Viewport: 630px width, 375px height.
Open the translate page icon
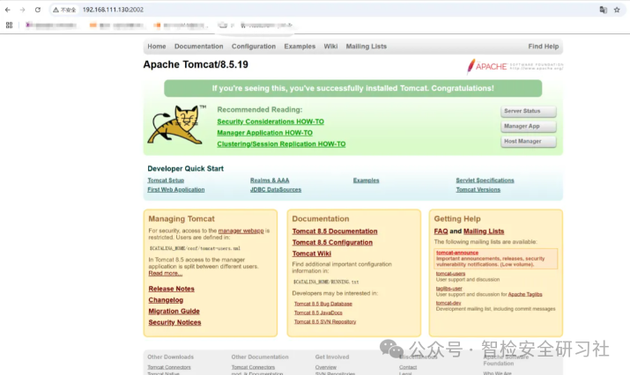(603, 10)
